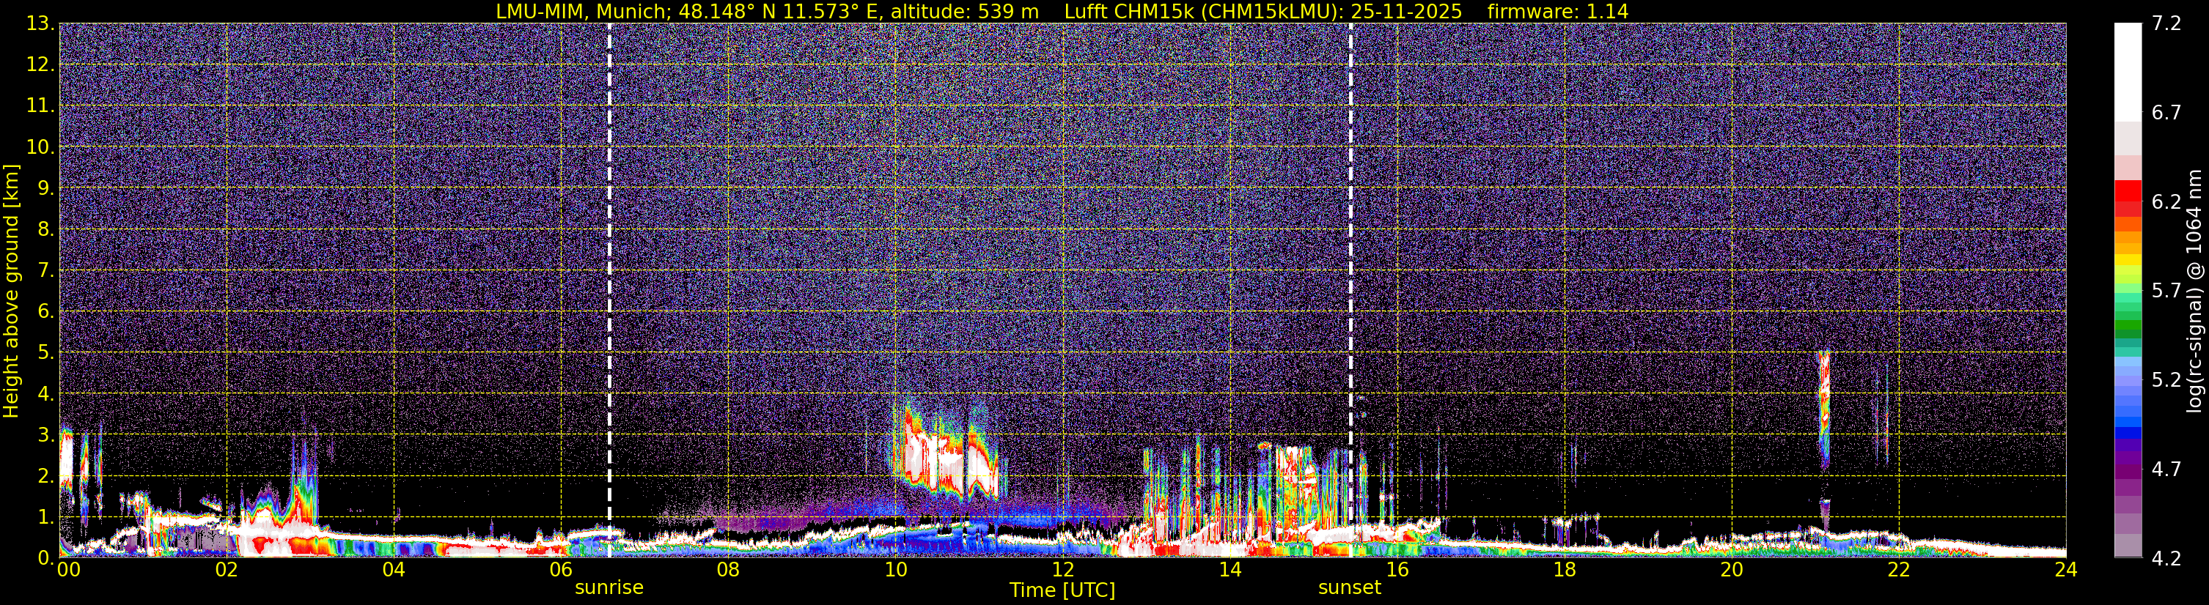Click the time axis tick '14'
The width and height of the screenshot is (2209, 605).
(x=1230, y=569)
